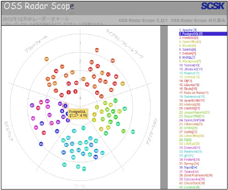Viewport: 228px width, 190px height.
Task: Click '35. Spring [34]' list entry
Action: click(x=189, y=163)
